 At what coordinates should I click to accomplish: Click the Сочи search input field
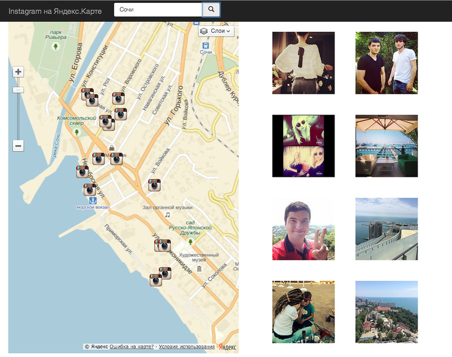coord(158,10)
